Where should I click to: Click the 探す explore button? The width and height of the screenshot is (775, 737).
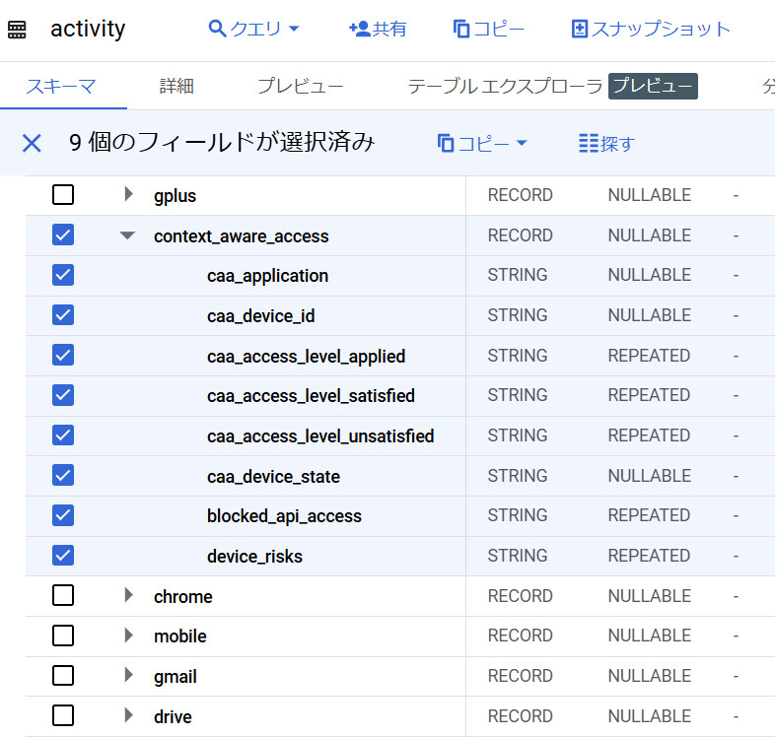(x=606, y=144)
